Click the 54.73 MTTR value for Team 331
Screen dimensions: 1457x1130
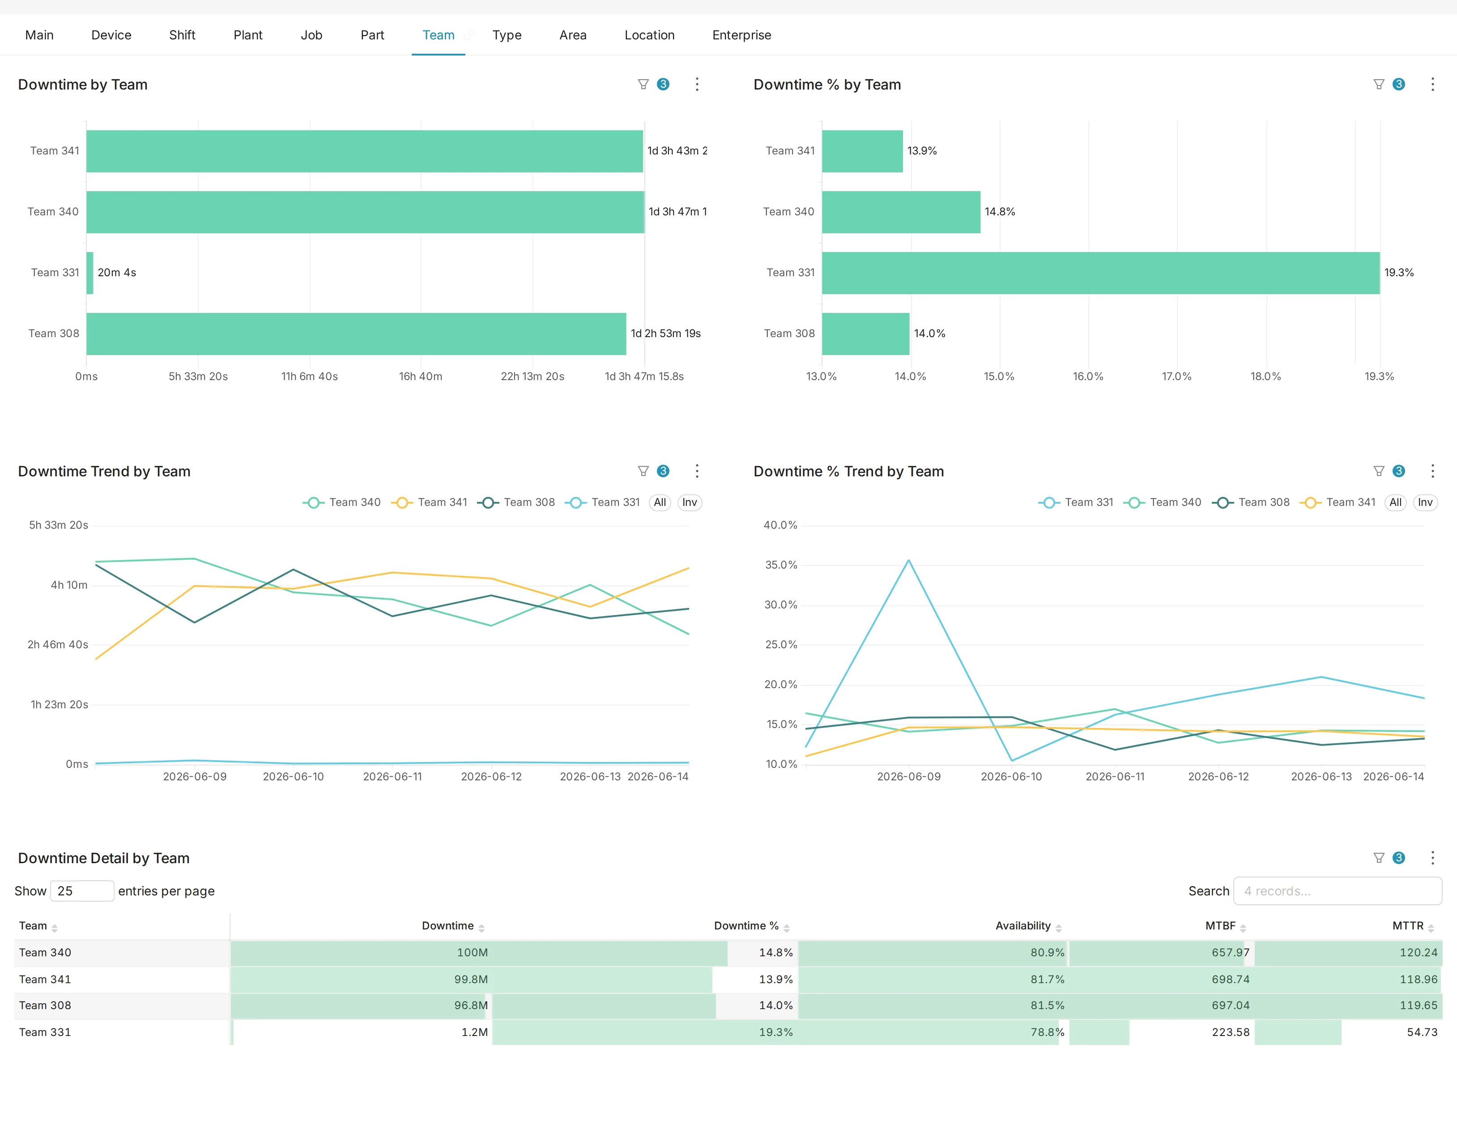[1422, 1032]
